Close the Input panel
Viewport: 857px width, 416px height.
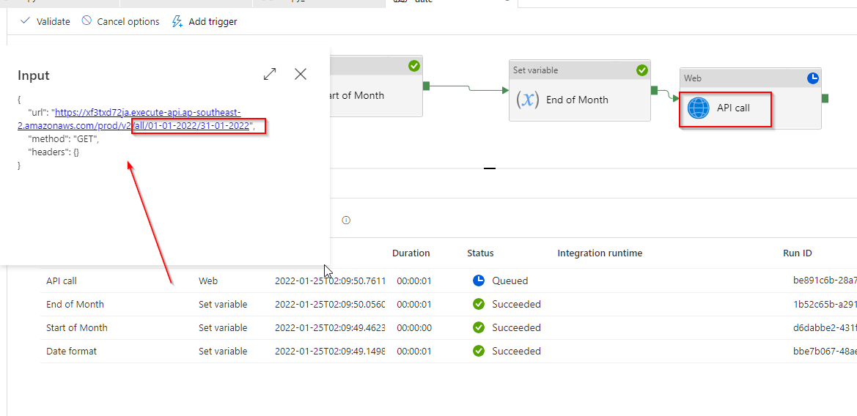300,74
